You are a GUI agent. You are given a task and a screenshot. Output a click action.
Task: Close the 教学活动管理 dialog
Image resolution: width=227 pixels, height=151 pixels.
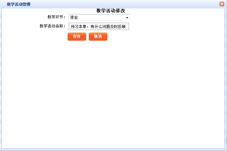coord(222,4)
